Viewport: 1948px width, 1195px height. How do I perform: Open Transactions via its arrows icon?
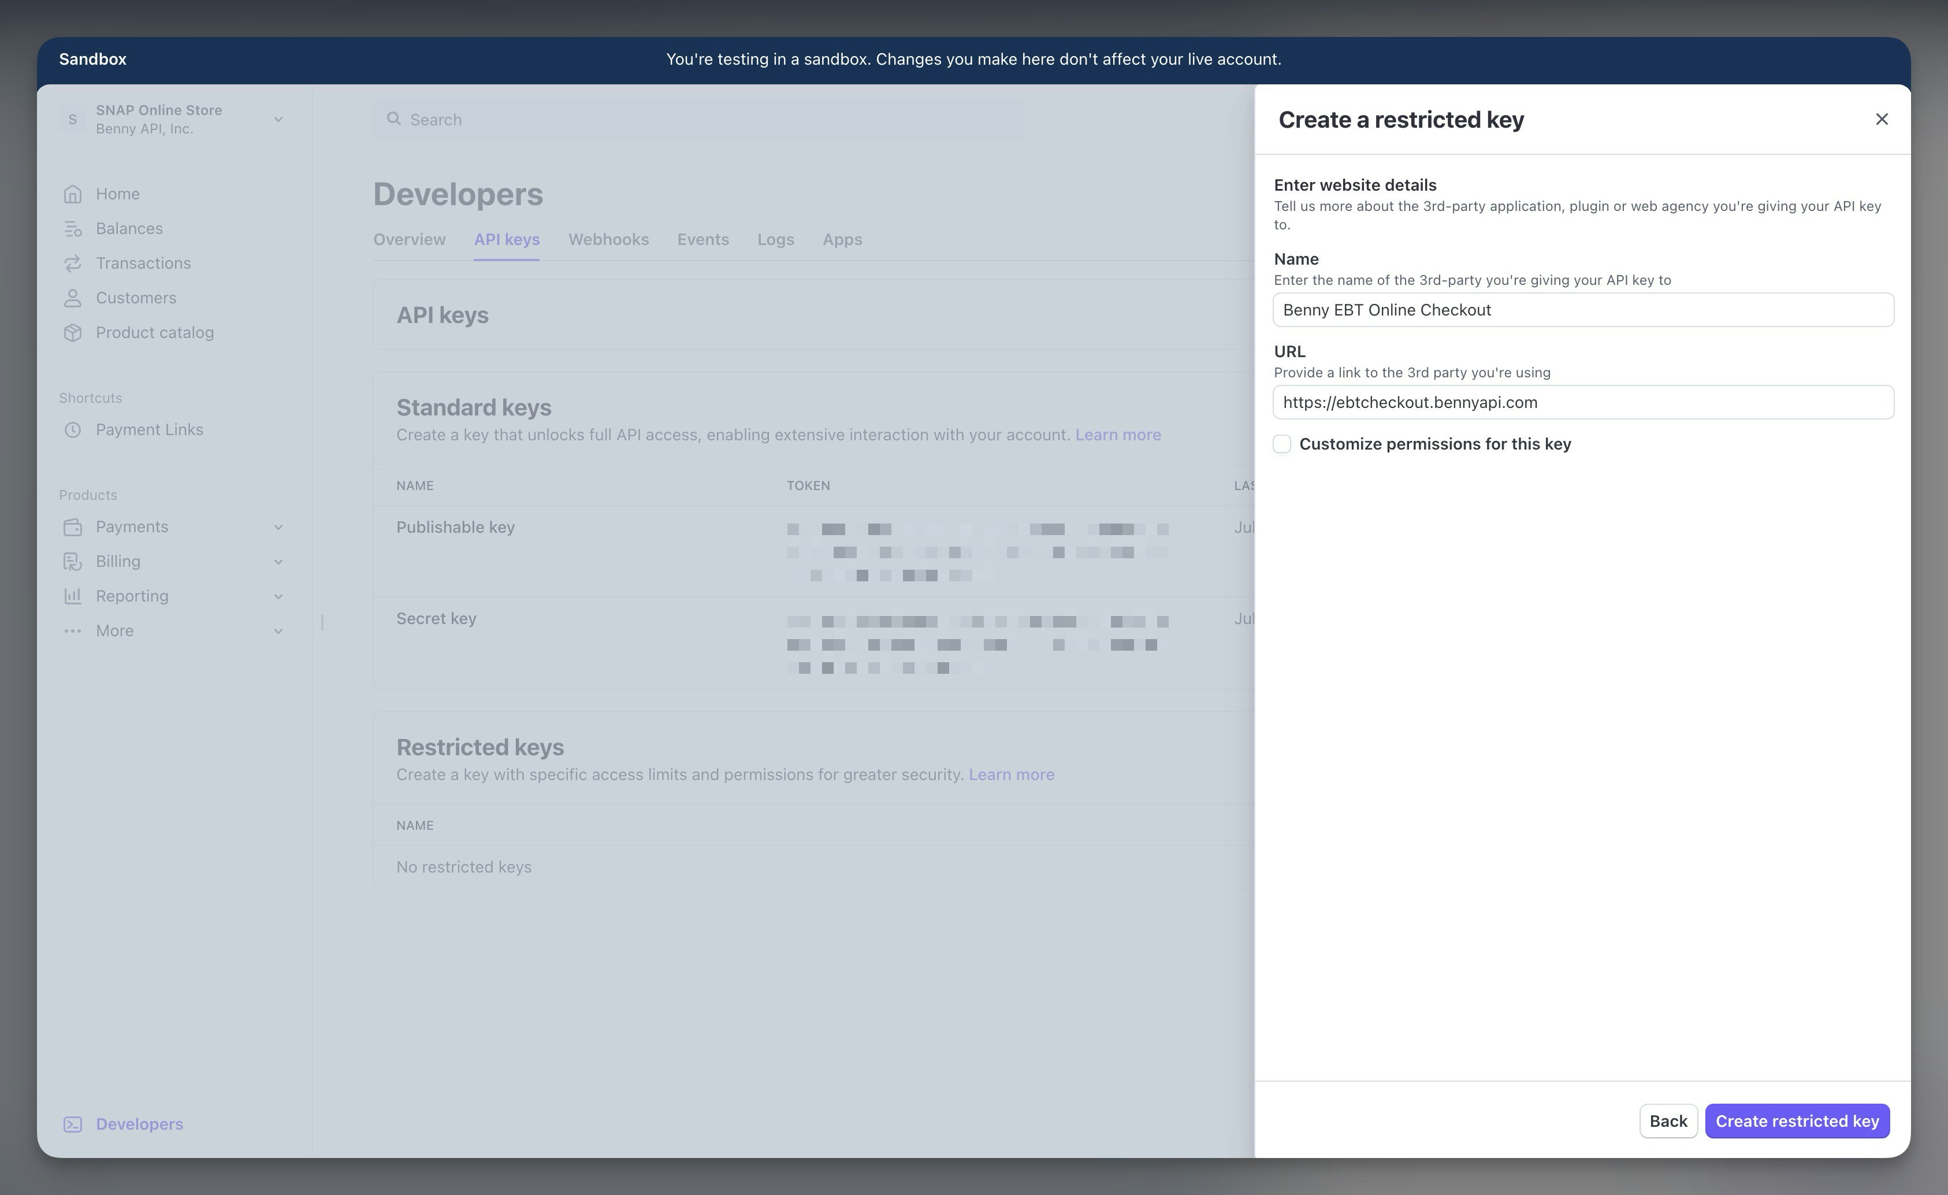[73, 264]
